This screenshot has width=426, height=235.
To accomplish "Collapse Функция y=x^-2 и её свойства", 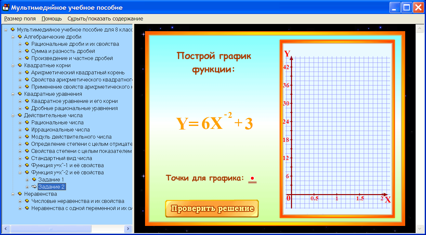I will coord(20,172).
